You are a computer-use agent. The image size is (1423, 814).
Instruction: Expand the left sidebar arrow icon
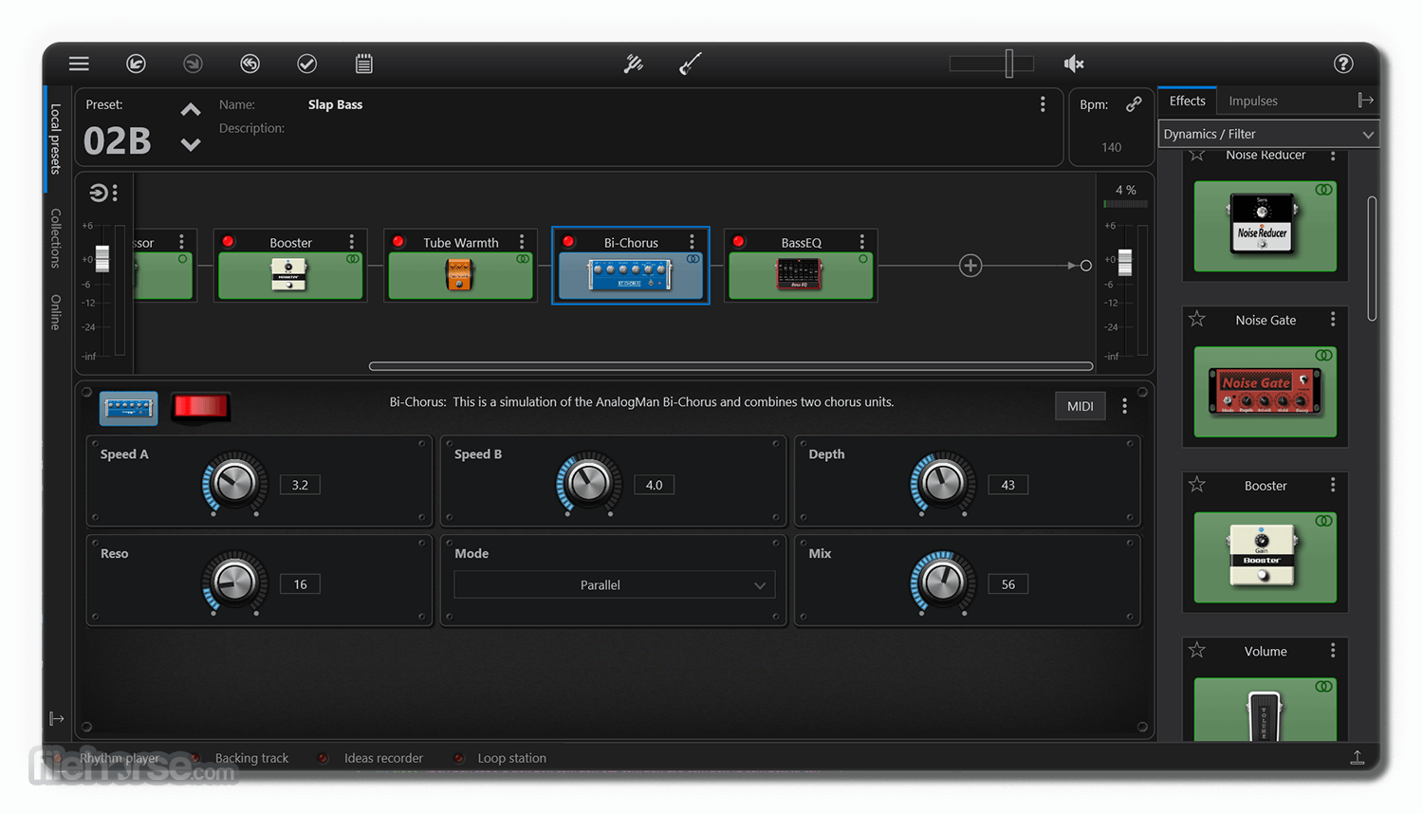57,718
